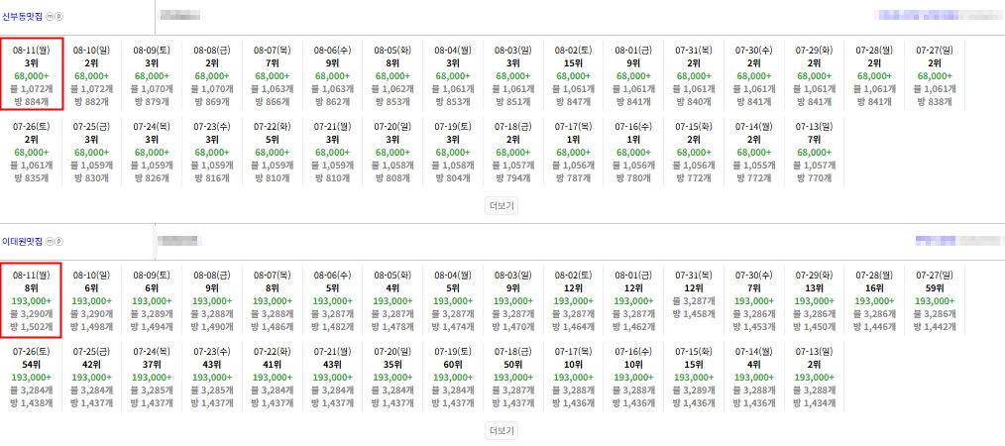Click the 07-19(토) 60위 entry in 이태원맛집
Screen dimensions: 1005x446
click(x=453, y=376)
